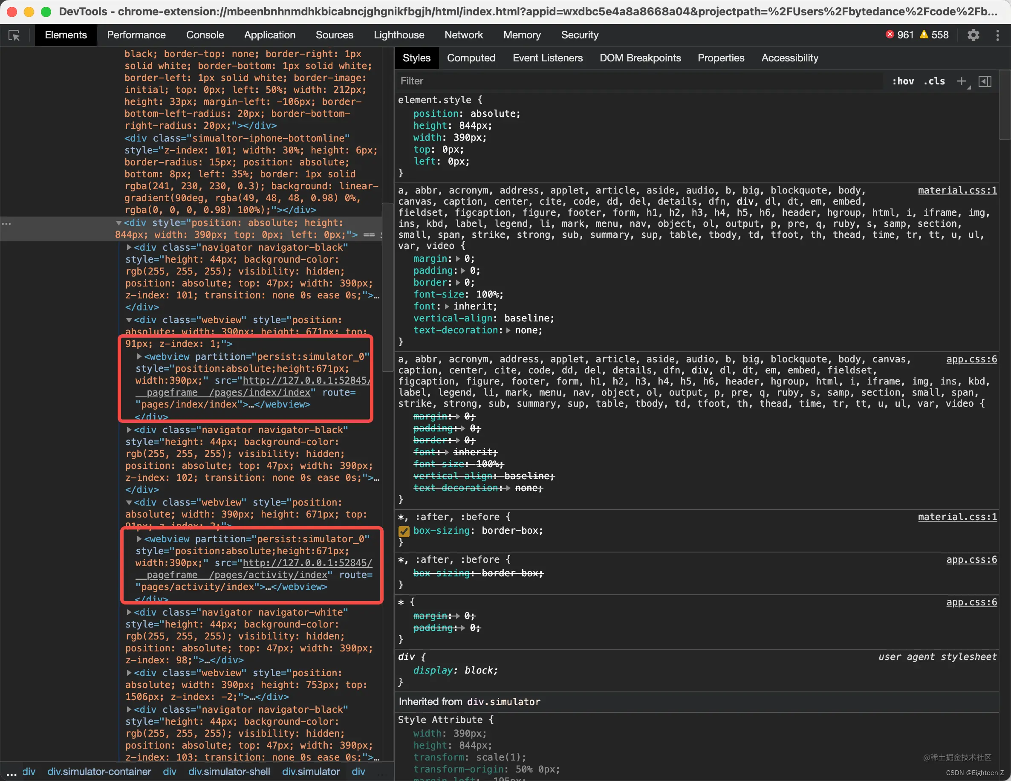Image resolution: width=1011 pixels, height=781 pixels.
Task: Open the DOM Breakpoints tab
Action: point(640,58)
